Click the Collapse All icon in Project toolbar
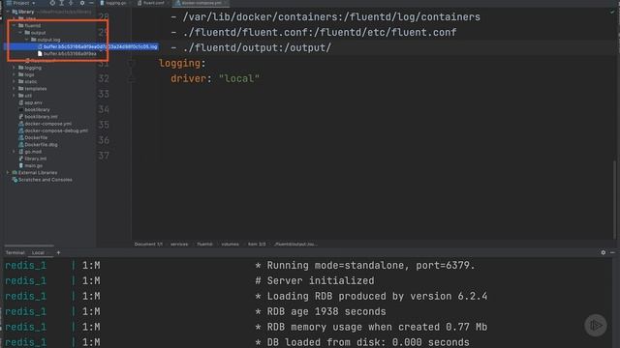 (x=71, y=3)
